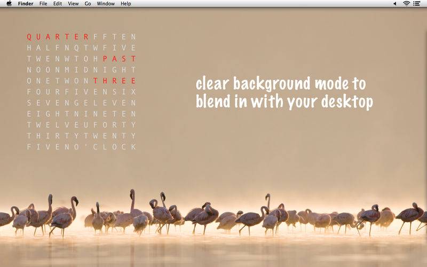Click the word TWELVE in the clock grid
This screenshot has height=267, width=427.
pos(52,125)
